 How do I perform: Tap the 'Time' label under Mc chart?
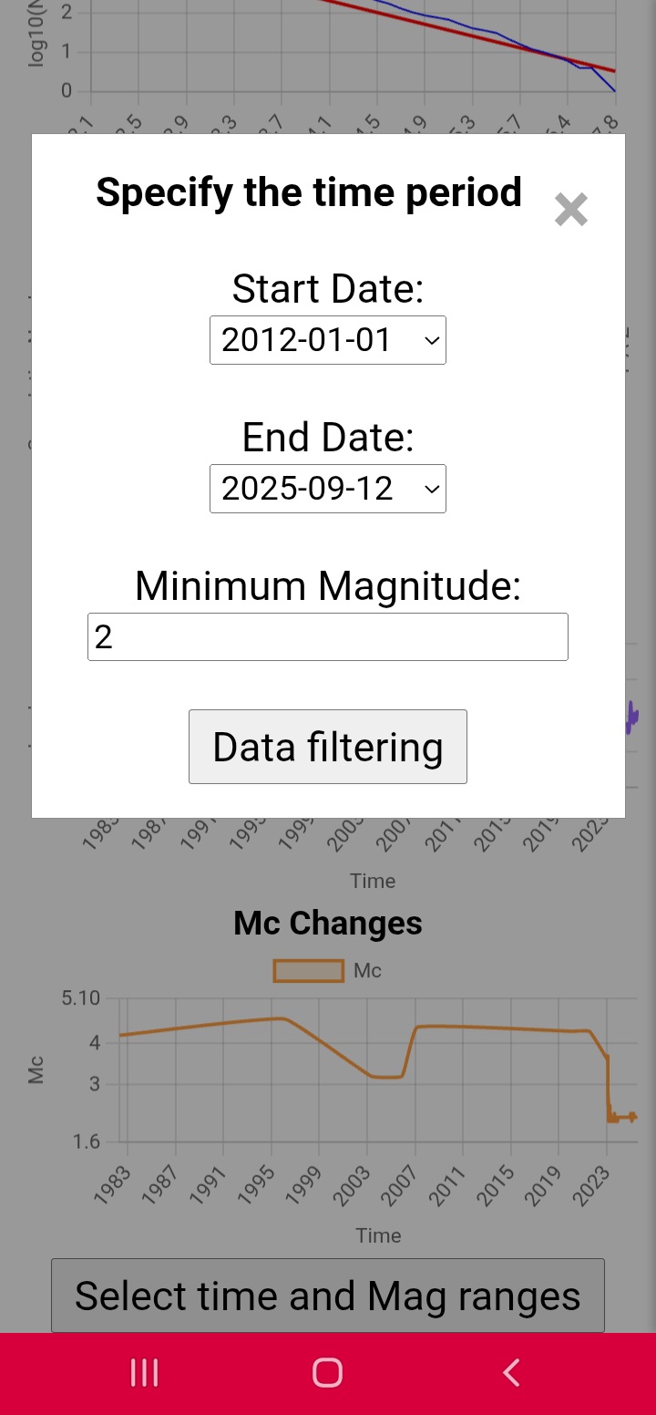[x=378, y=1235]
